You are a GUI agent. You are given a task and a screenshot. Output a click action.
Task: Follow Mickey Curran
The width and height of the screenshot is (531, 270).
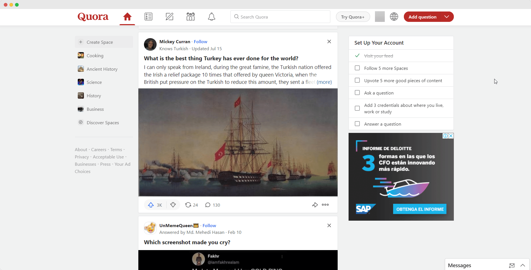(x=200, y=41)
